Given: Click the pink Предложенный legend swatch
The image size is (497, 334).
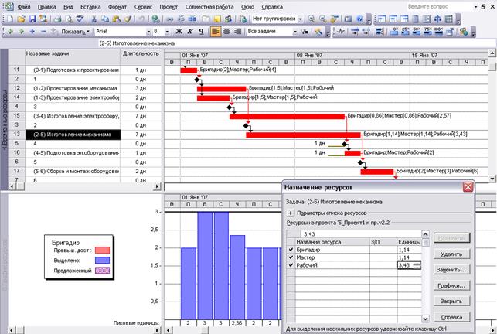Looking at the screenshot, I should pos(102,271).
